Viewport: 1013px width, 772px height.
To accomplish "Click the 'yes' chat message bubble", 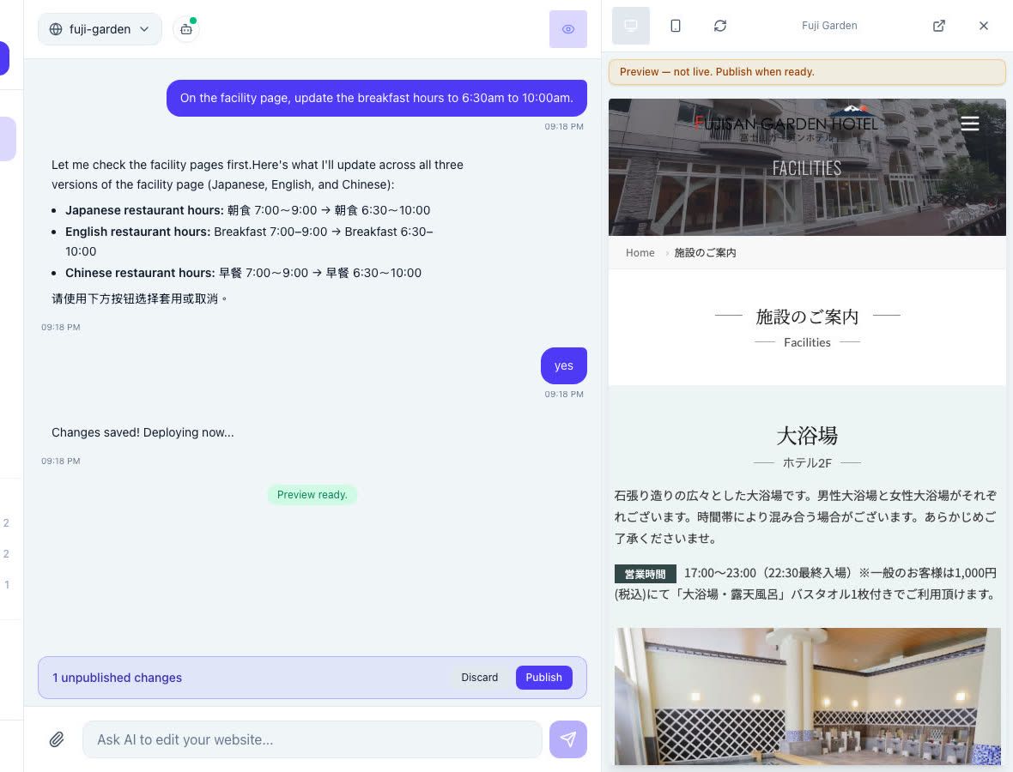I will tap(563, 365).
